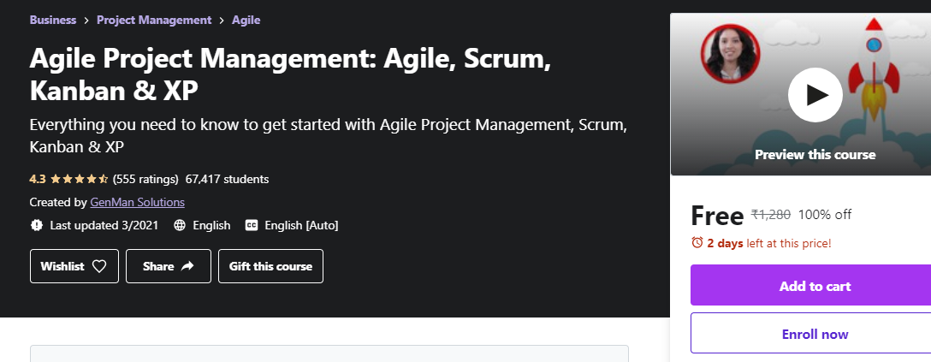Click the closed captions CC icon
This screenshot has height=362, width=931.
252,226
